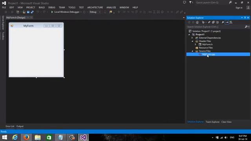Click the Navigate Backward toolbar icon
This screenshot has width=251, height=141.
click(6, 12)
